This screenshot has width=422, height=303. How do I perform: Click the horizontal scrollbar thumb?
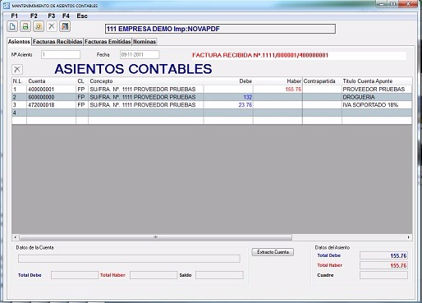(x=155, y=237)
